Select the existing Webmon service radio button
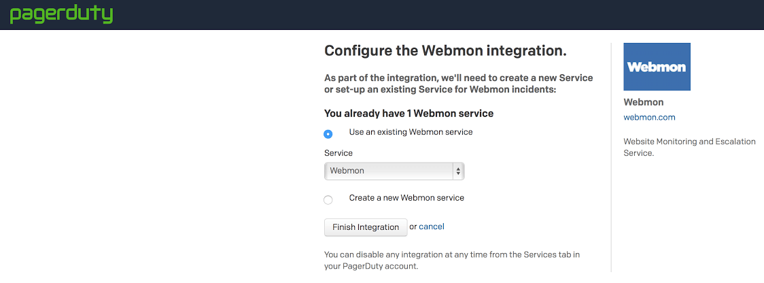Image resolution: width=764 pixels, height=283 pixels. point(328,134)
